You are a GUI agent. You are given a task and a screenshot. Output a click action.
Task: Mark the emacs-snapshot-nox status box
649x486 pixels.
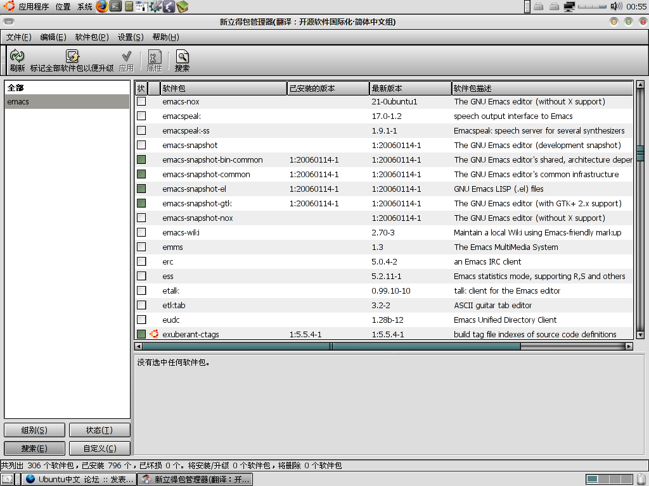pos(141,218)
